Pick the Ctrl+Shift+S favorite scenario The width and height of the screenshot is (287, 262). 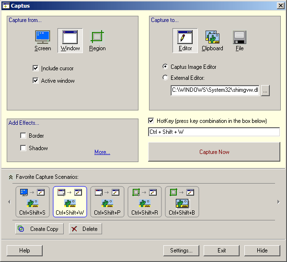pos(33,202)
